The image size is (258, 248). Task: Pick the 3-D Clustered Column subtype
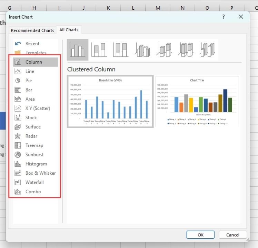point(143,50)
